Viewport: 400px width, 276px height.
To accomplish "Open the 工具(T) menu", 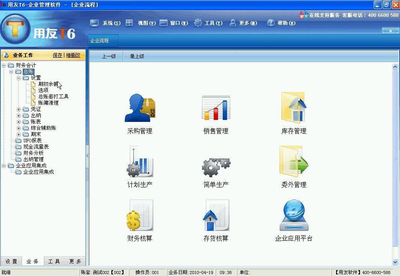I will point(213,23).
